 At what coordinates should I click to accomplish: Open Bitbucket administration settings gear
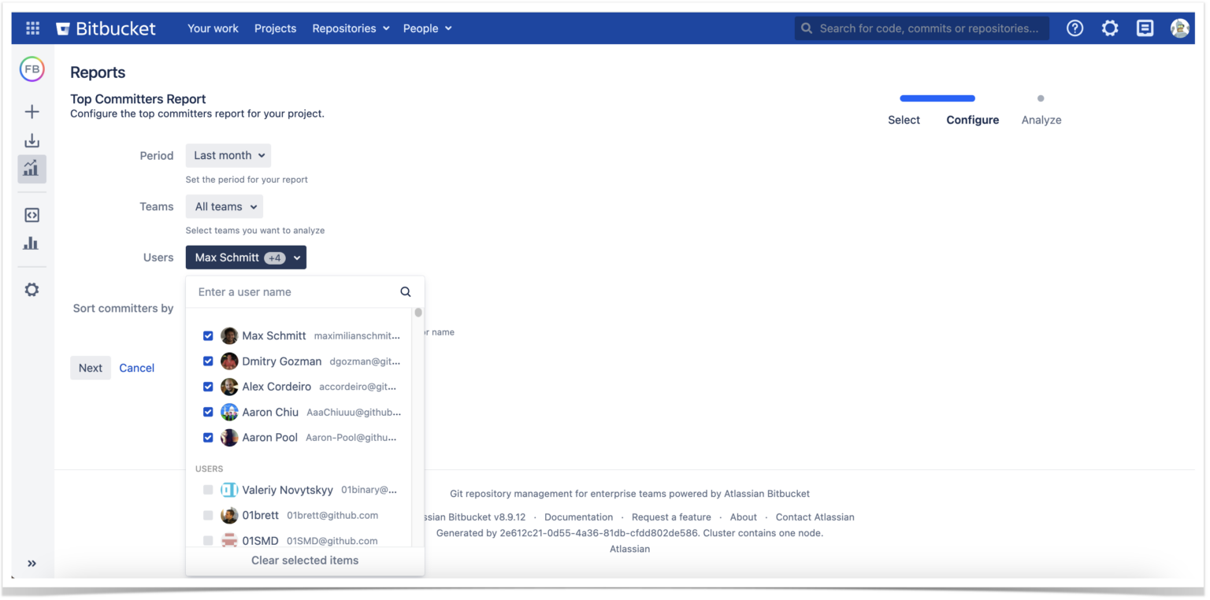[x=1110, y=28]
